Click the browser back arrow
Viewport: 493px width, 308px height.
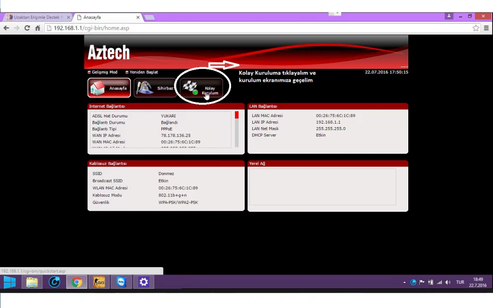tap(6, 28)
